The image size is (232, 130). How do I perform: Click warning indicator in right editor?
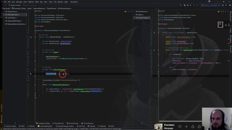(219, 12)
